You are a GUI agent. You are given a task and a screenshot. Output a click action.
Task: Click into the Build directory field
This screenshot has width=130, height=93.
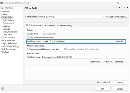[x=83, y=57]
